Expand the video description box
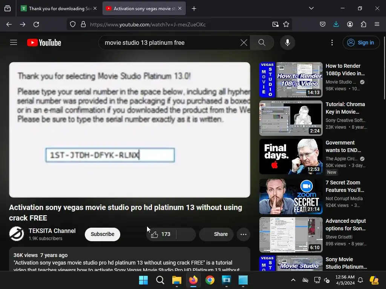The height and width of the screenshot is (289, 386). (130, 259)
